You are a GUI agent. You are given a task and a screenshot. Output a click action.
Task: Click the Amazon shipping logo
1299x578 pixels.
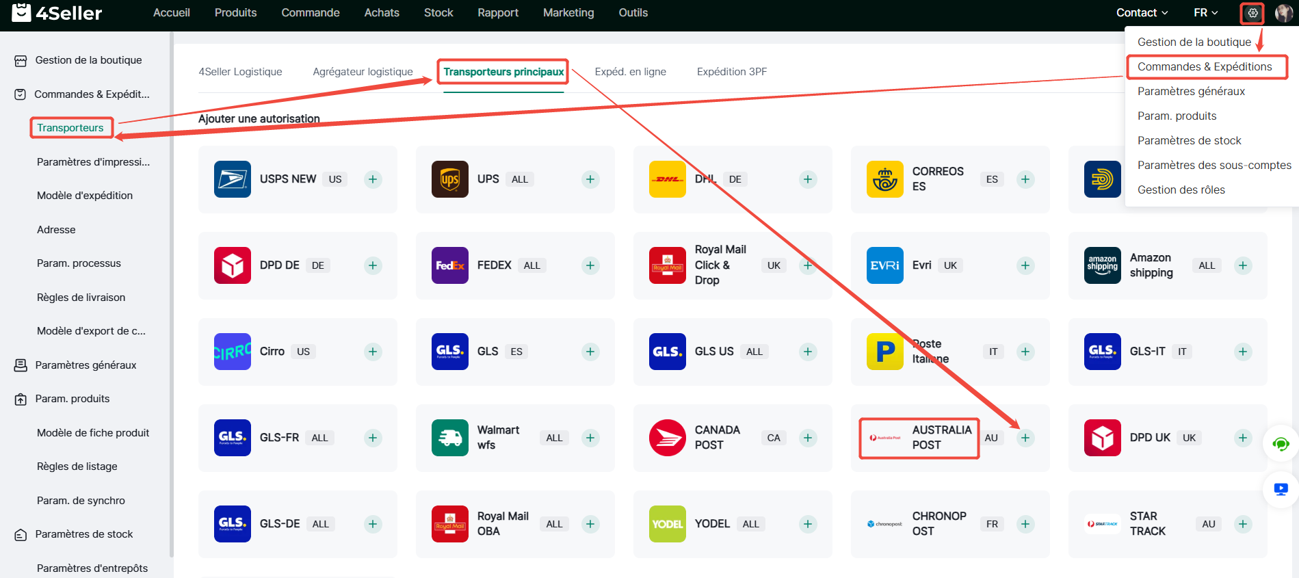pos(1102,265)
